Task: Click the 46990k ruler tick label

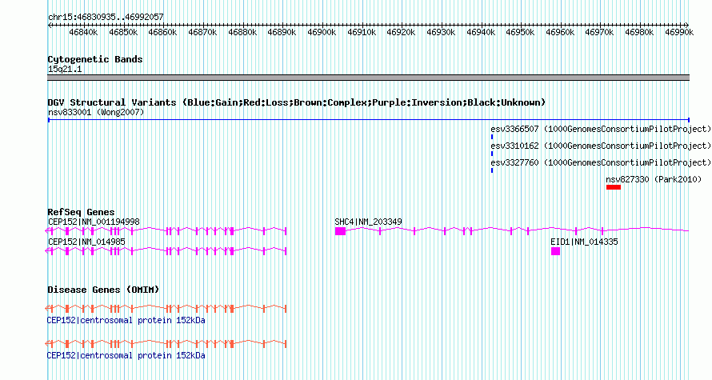Action: 679,32
